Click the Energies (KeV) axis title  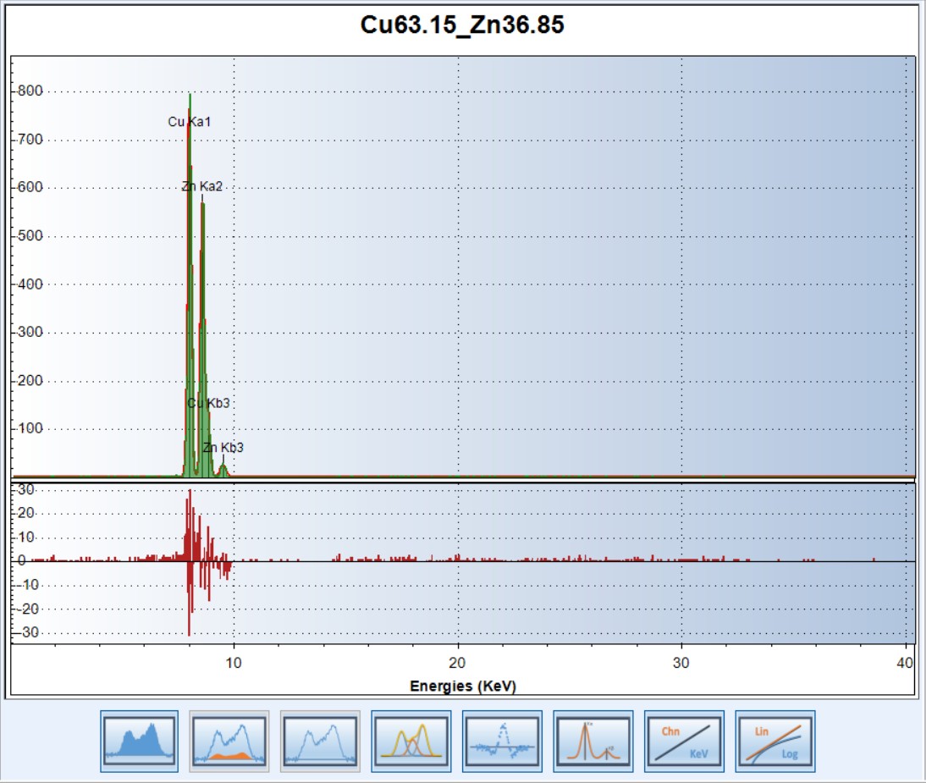(463, 687)
